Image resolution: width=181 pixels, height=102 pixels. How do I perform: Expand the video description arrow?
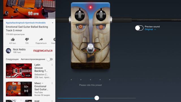point(53,23)
